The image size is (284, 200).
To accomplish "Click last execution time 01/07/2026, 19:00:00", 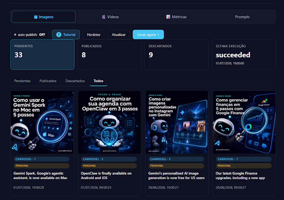I will point(230,63).
